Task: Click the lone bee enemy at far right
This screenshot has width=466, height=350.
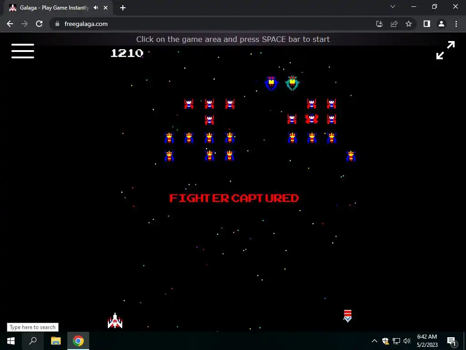Action: [x=351, y=156]
